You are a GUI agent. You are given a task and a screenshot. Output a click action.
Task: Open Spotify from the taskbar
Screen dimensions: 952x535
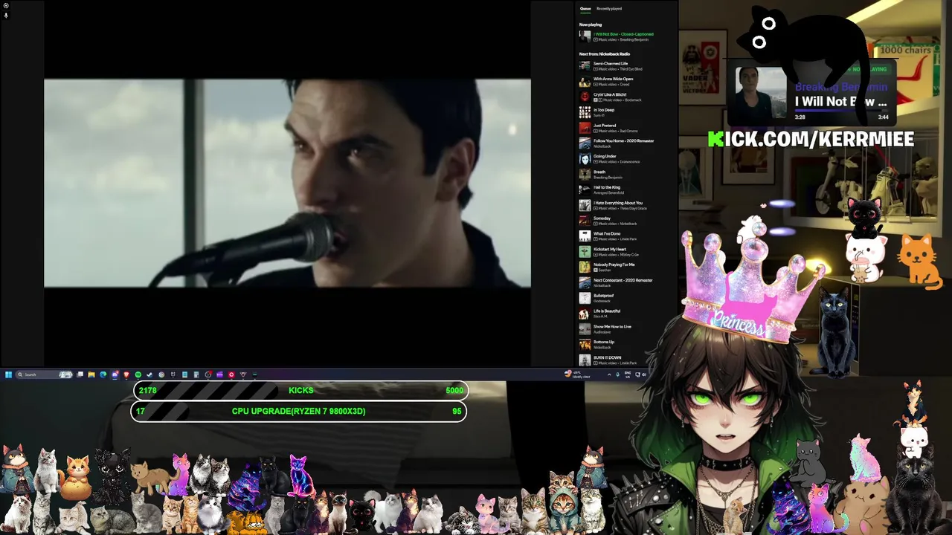click(138, 374)
